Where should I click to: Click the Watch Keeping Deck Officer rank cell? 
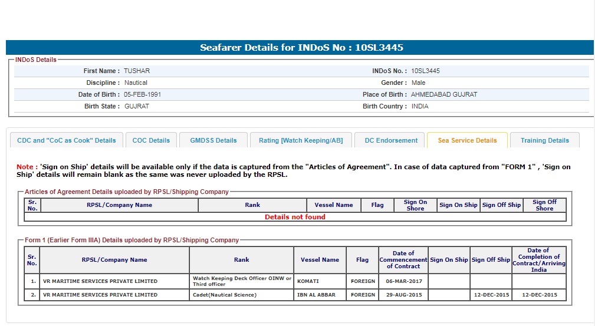[x=242, y=281]
